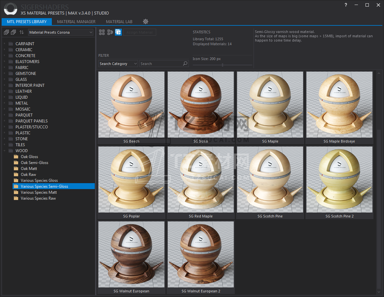
Task: Select the SG Iroko material thumbnail
Action: coord(200,105)
